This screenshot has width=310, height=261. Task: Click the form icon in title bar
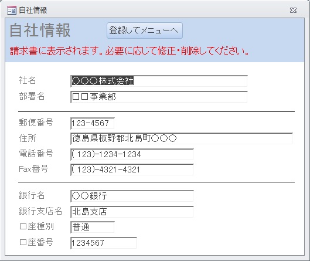[x=12, y=10]
